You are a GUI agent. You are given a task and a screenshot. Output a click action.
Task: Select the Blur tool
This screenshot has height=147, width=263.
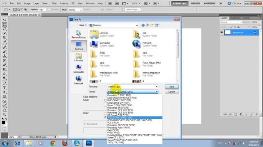(5, 73)
